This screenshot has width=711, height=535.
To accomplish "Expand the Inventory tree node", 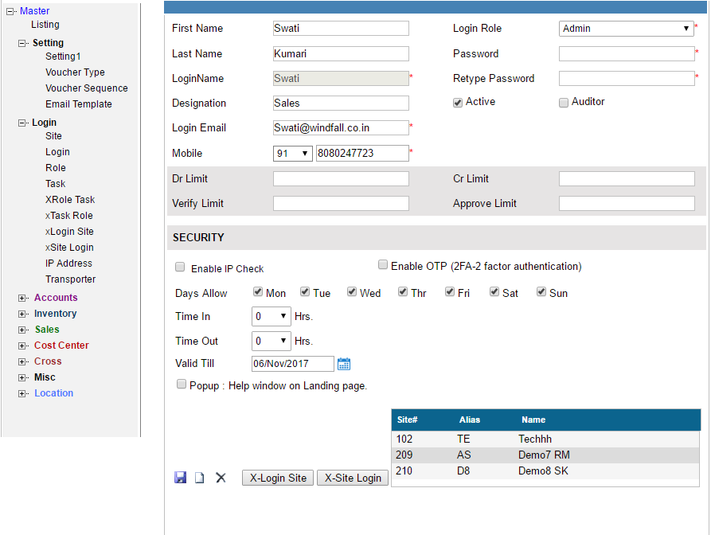I will click(21, 314).
